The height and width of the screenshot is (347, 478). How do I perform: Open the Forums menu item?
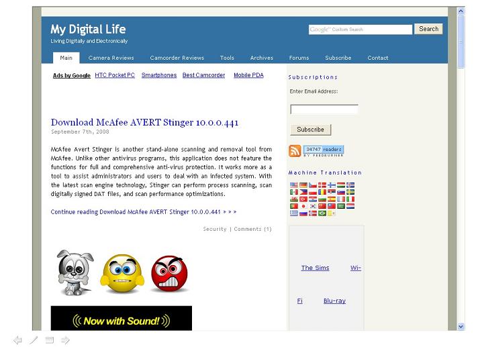(299, 58)
